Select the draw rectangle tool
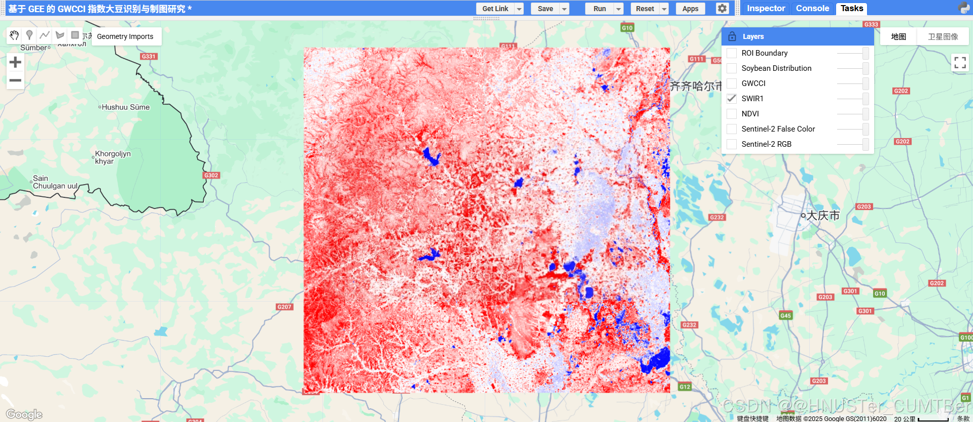The image size is (973, 422). tap(75, 35)
